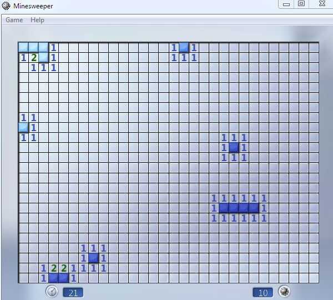Image resolution: width=333 pixels, height=300 pixels.
Task: Uncover the covered top-row cell left of the first 1
Action: tap(43, 47)
